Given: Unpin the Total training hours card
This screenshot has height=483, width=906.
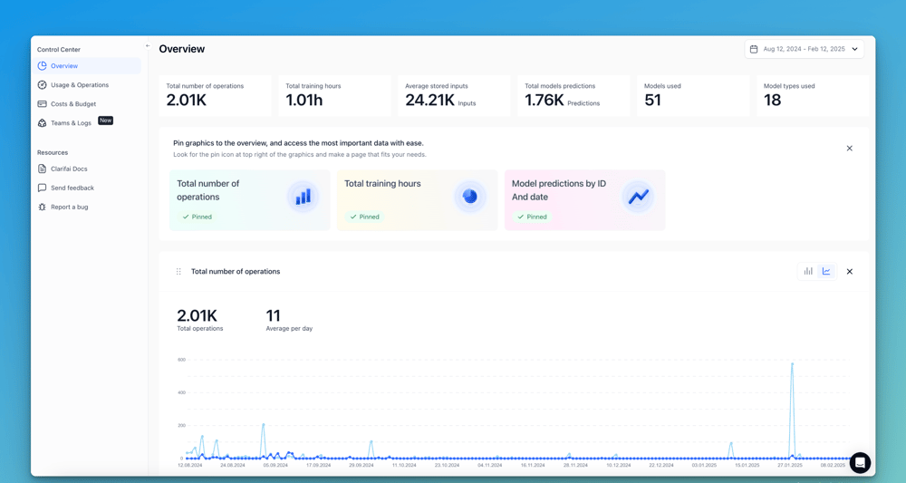Looking at the screenshot, I should pyautogui.click(x=365, y=217).
